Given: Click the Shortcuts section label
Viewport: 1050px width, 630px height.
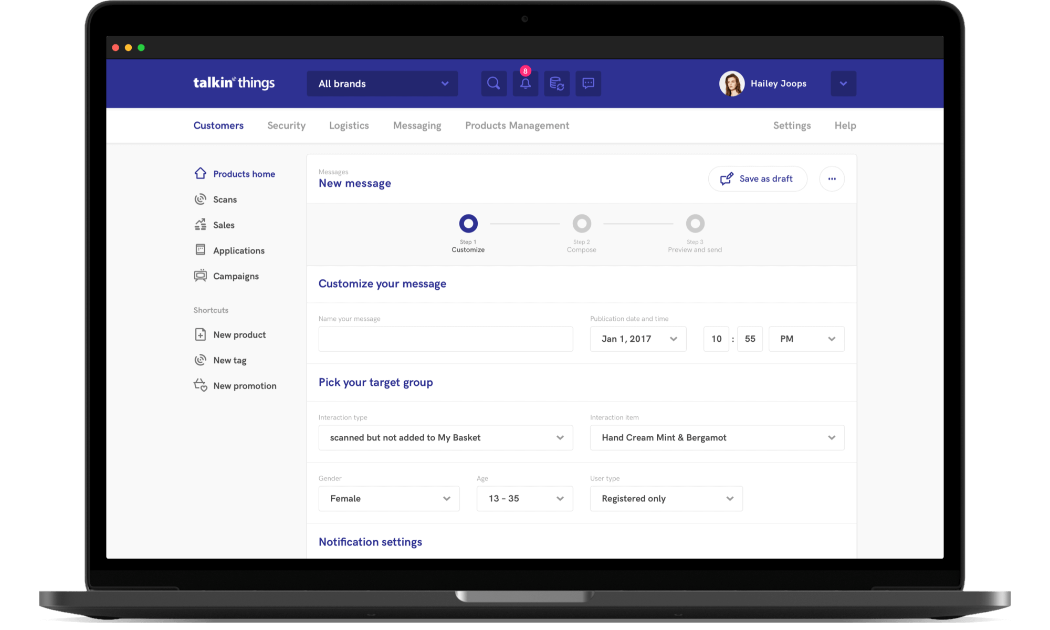Looking at the screenshot, I should [211, 310].
